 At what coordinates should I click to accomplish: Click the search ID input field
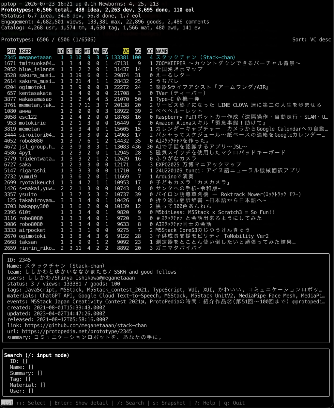tap(25, 361)
